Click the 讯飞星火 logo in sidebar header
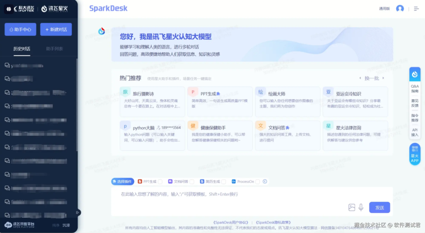 click(x=54, y=9)
